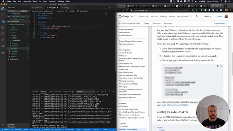
Task: Open the Explorer view in VS Code activity bar
Action: pos(3,8)
